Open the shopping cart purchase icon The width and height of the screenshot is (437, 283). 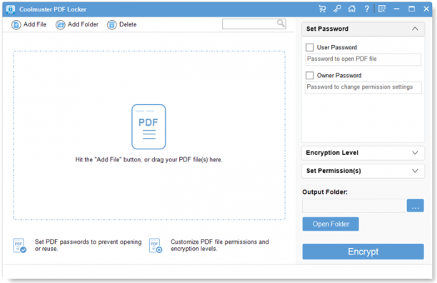(x=322, y=9)
